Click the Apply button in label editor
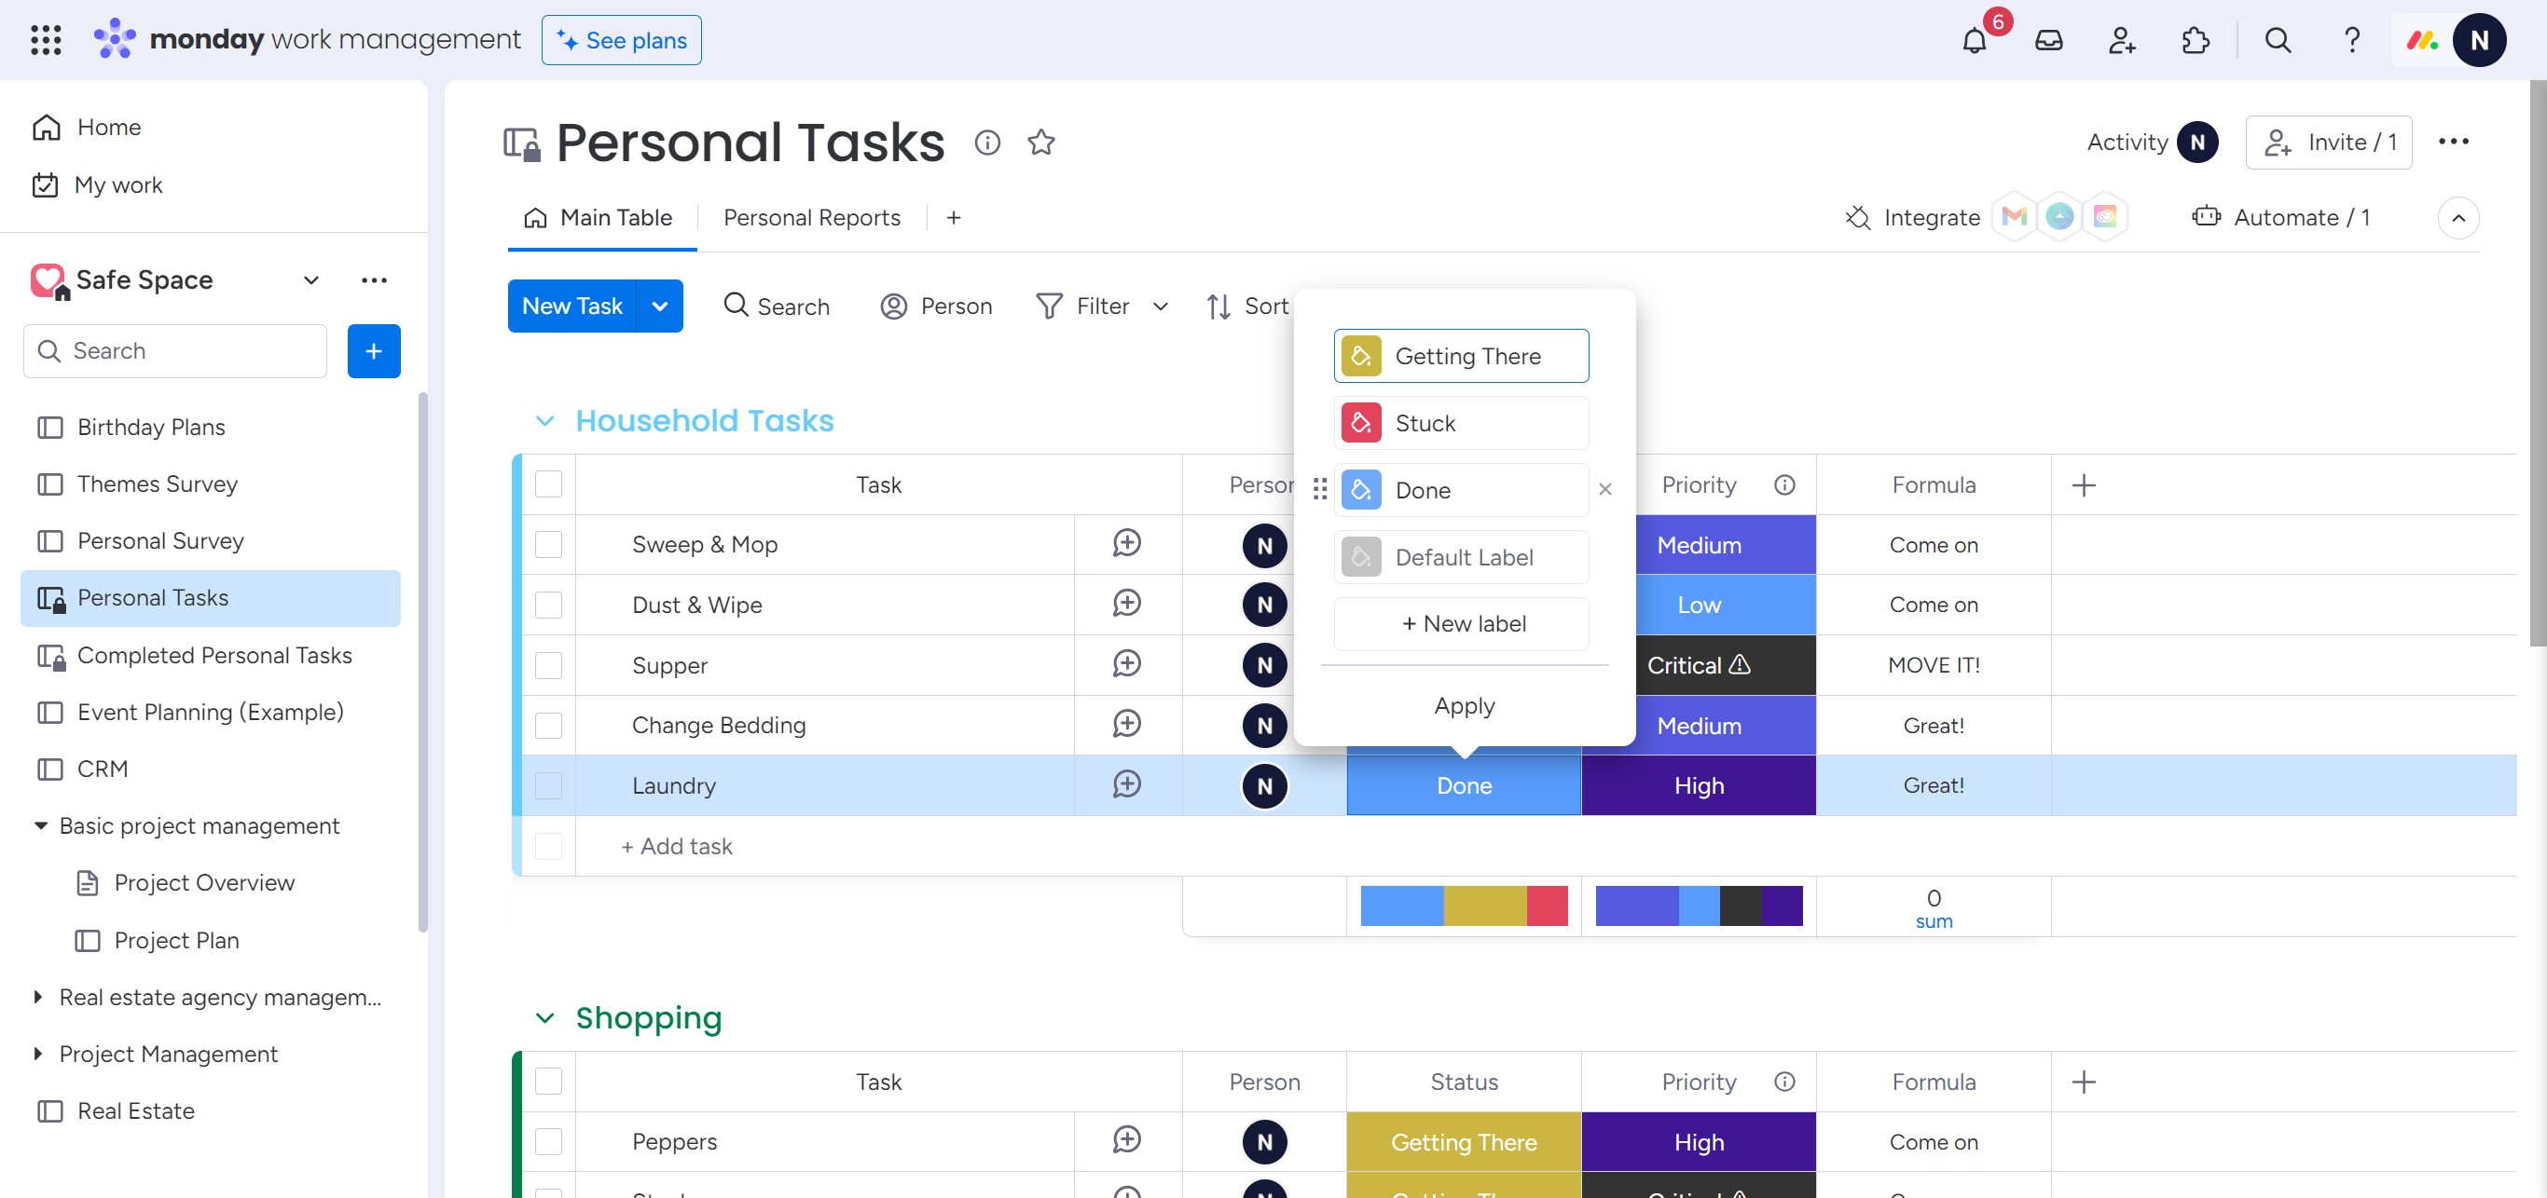Screen dimensions: 2547x1198 point(1464,705)
